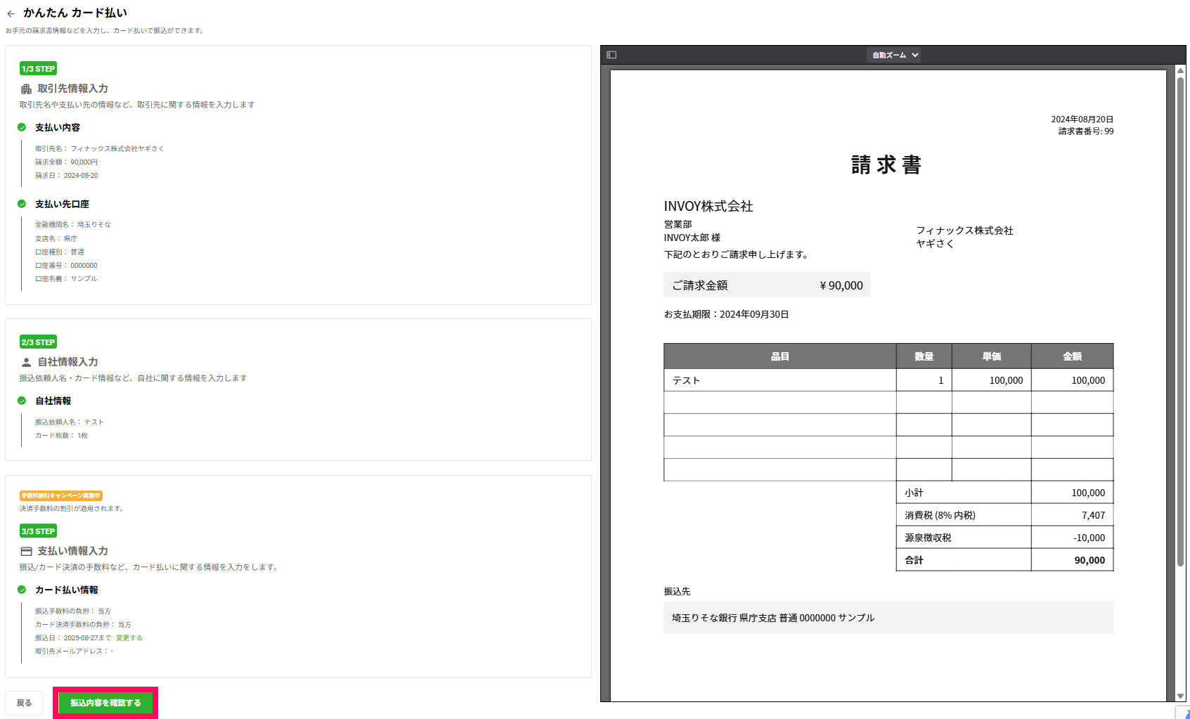Click the 取引先名： フィナックス株式会社ヤギさく line
The image size is (1190, 719).
tap(100, 149)
